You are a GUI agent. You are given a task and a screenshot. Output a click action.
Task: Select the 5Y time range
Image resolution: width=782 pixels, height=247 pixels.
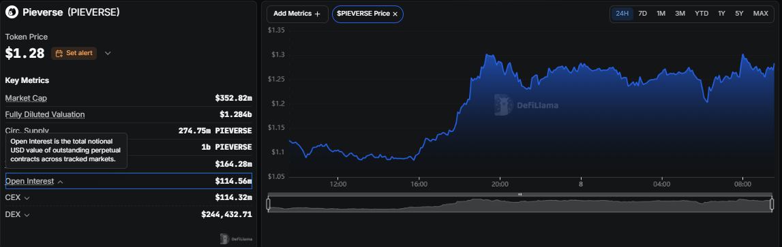tap(739, 14)
